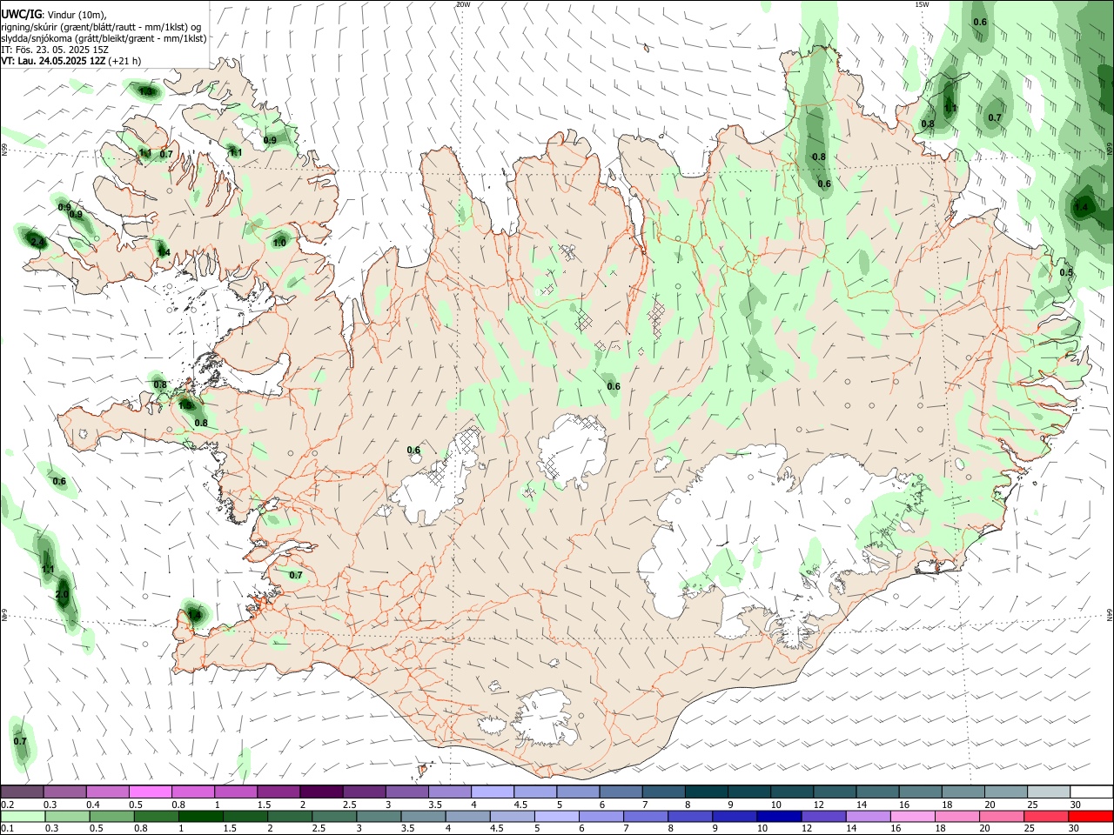The width and height of the screenshot is (1114, 835).
Task: Click darkest purple swatch between 2 and 2.5, upper row
Action: coord(321,792)
